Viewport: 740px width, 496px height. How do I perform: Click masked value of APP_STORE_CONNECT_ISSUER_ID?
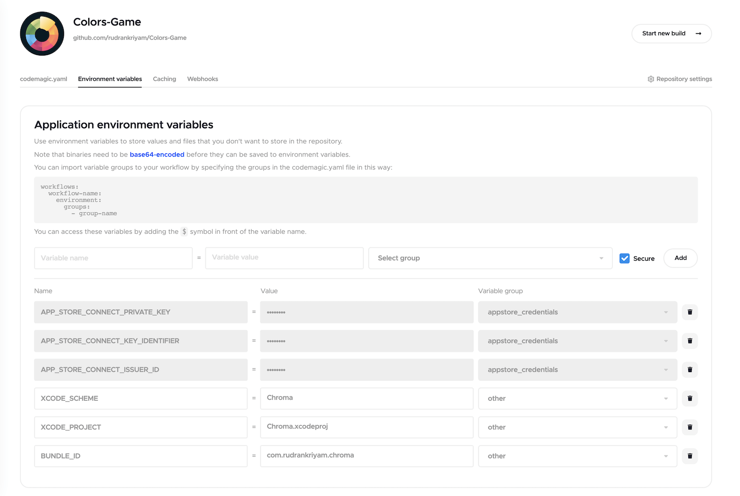367,369
